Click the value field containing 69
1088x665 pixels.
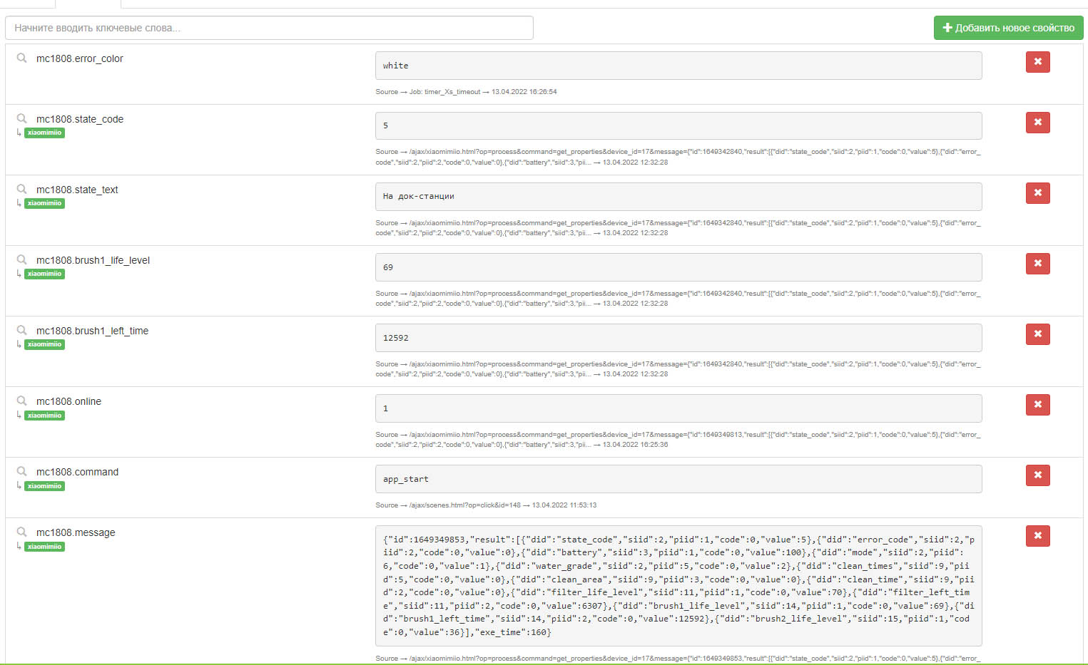678,267
